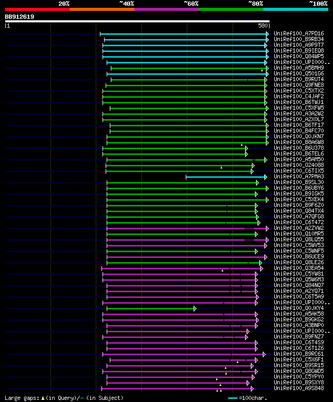The height and width of the screenshot is (402, 333).
Task: Click hit name UniRef100_Q84NQ7
Action: point(299,285)
